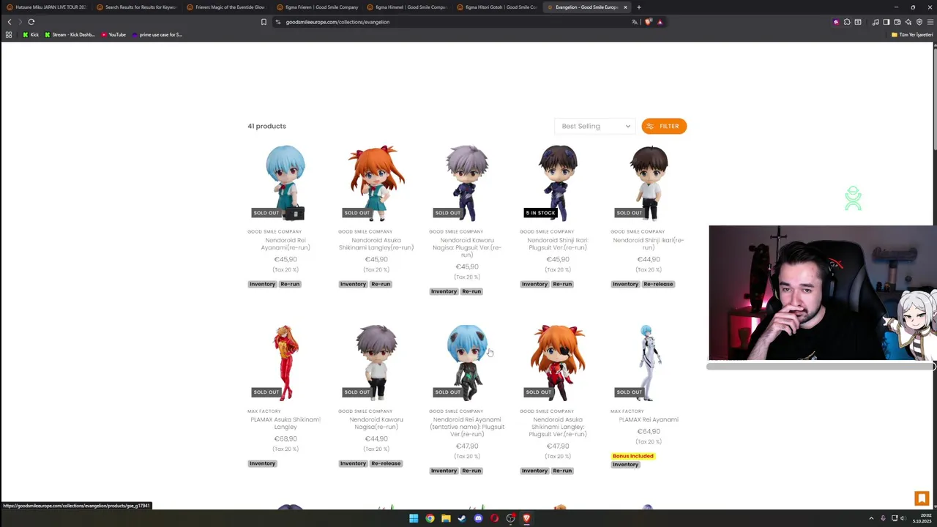Open Nendoroid Rei Ayanami(re-run) product link
The height and width of the screenshot is (527, 937).
[285, 244]
